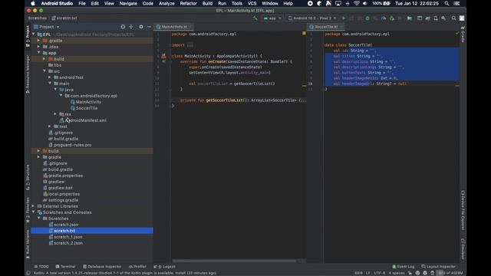Open the Emulator right side tab

(463, 249)
